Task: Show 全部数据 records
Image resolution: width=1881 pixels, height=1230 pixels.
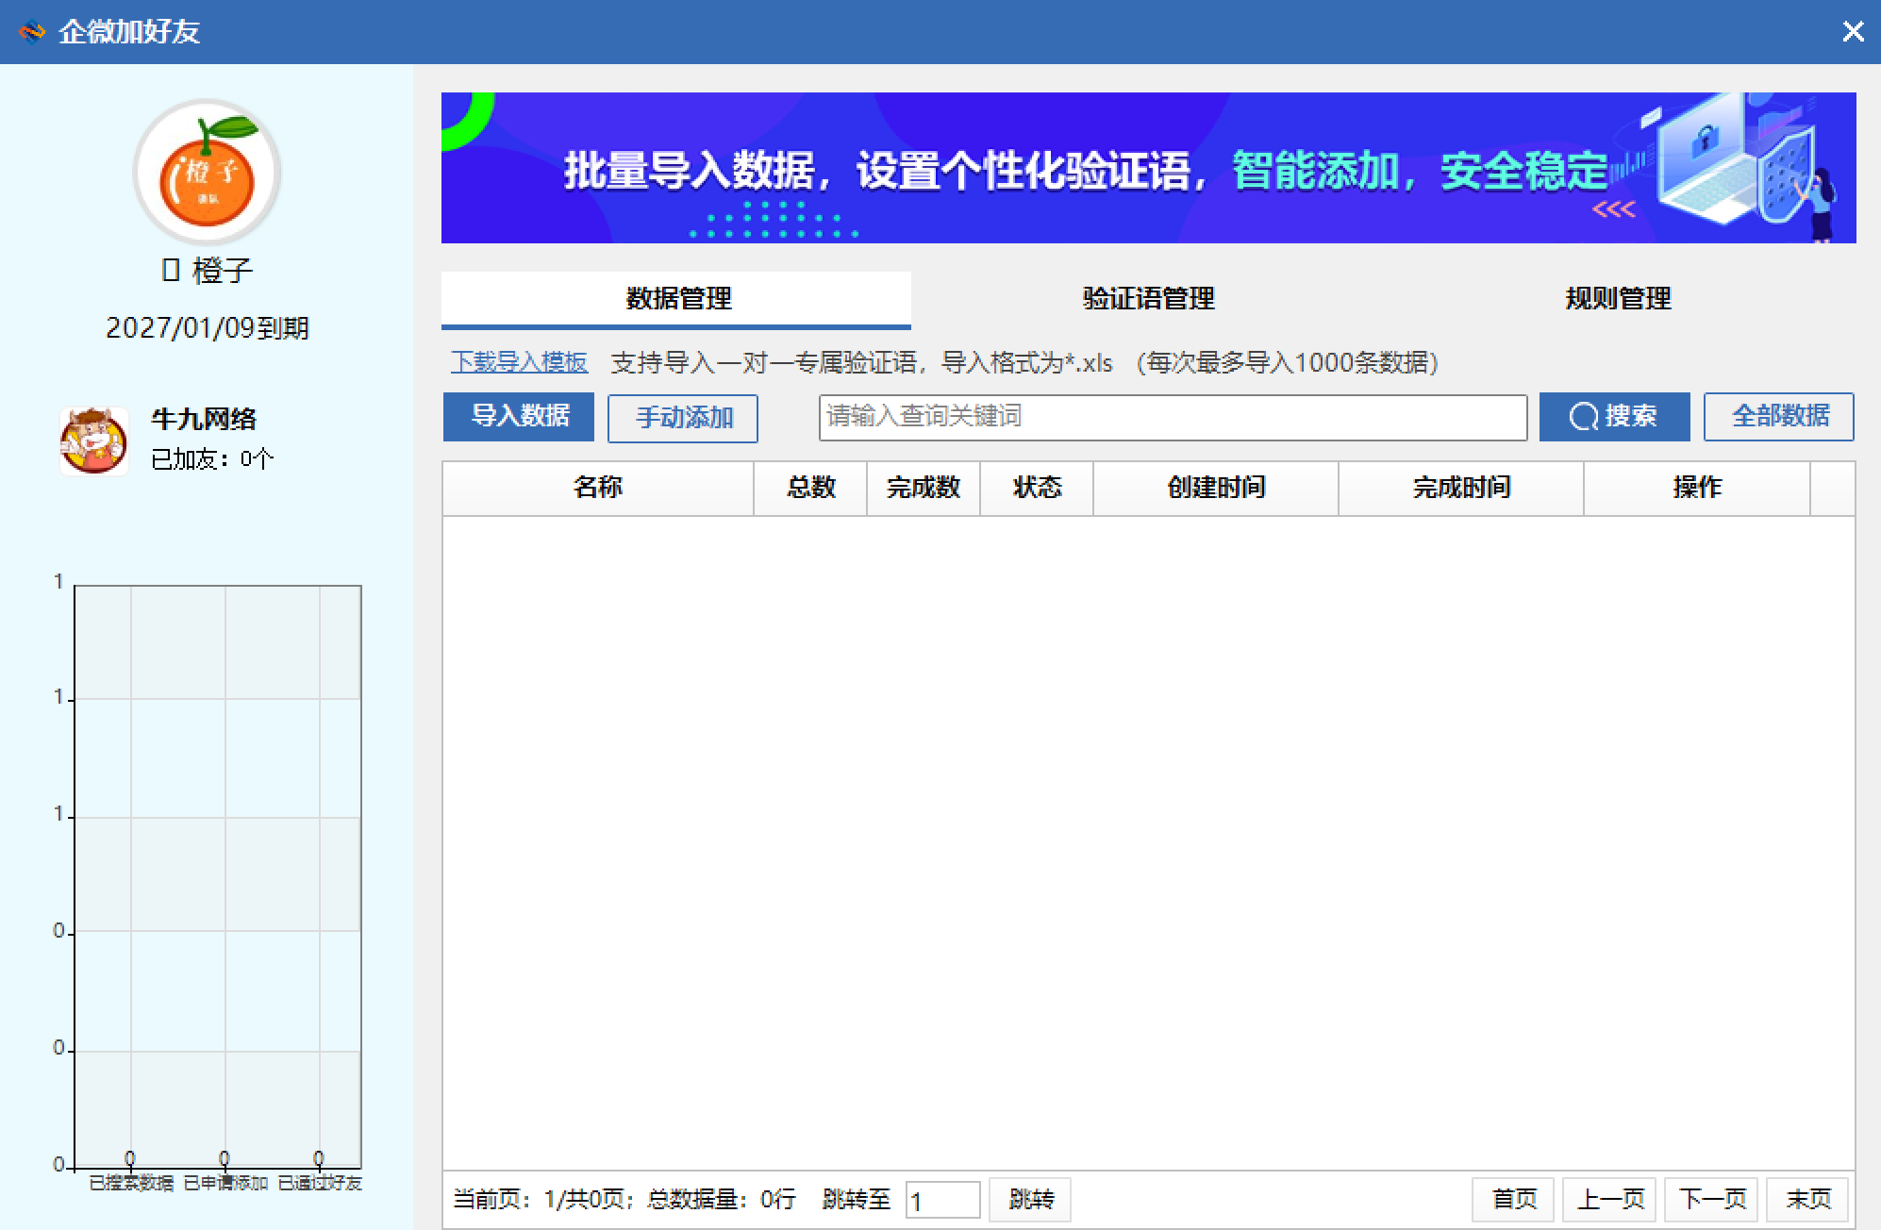Action: point(1778,417)
